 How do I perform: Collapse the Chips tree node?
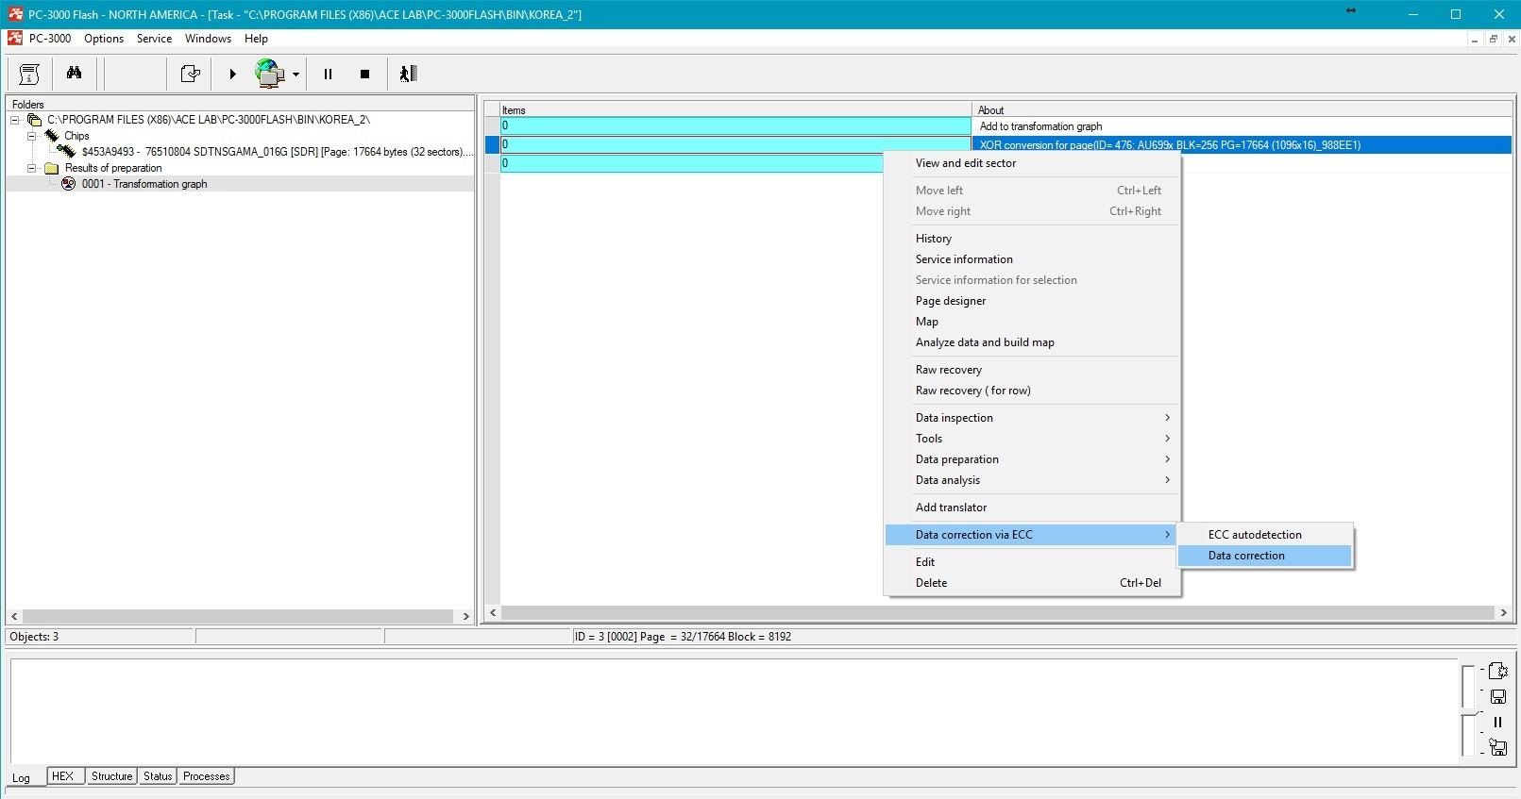click(32, 136)
